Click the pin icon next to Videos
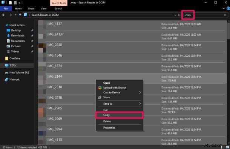 click(32, 51)
